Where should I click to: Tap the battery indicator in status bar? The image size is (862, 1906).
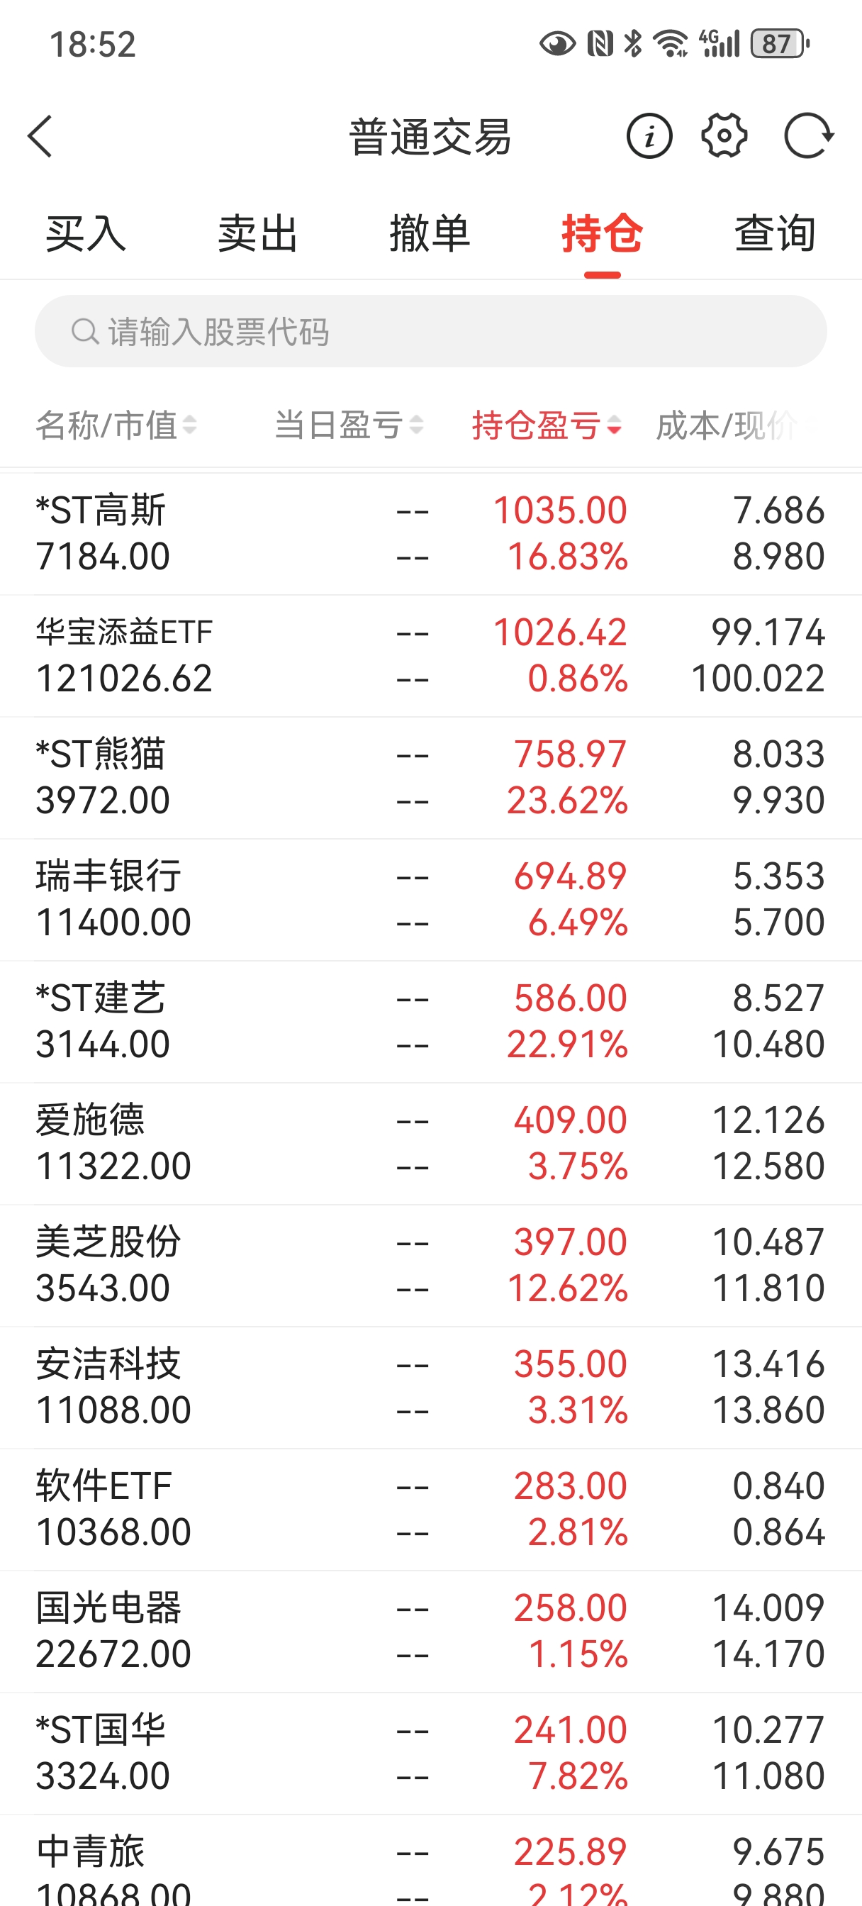point(778,44)
